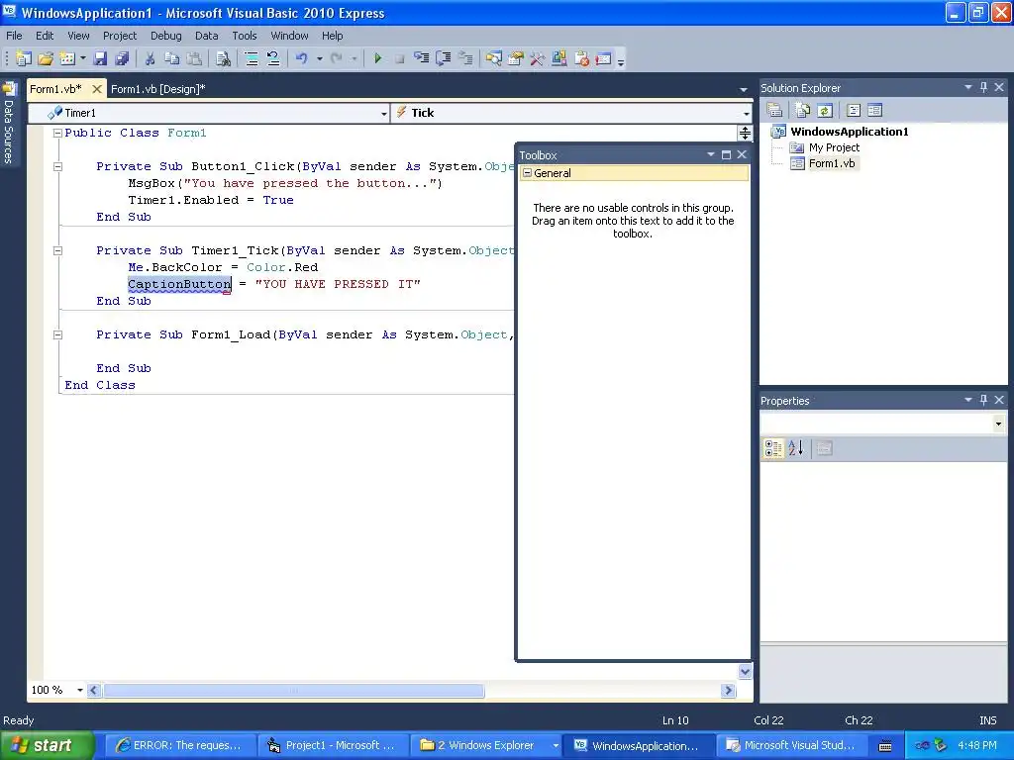
Task: Open the Tools menu
Action: [x=245, y=36]
